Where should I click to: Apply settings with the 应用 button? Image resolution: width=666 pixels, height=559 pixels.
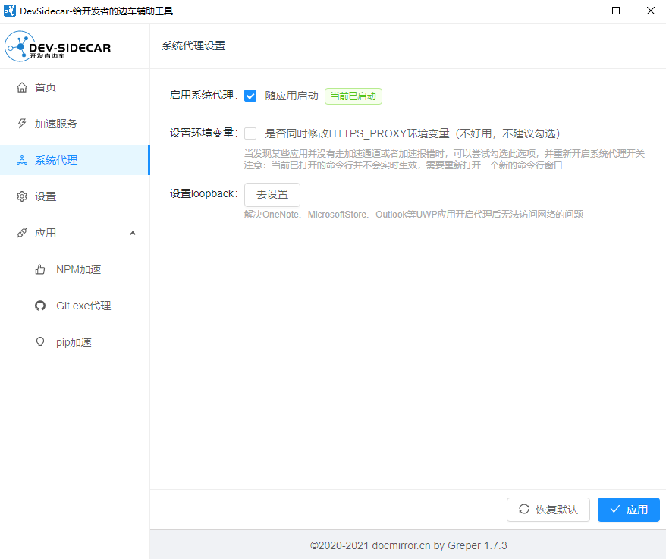click(x=629, y=509)
